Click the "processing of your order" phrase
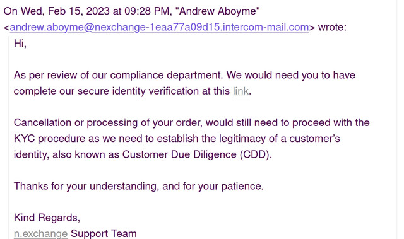 [x=145, y=123]
